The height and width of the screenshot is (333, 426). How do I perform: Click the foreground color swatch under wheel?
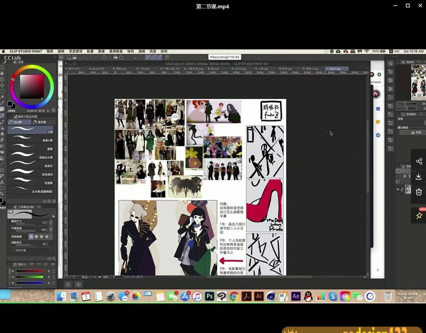(10, 104)
